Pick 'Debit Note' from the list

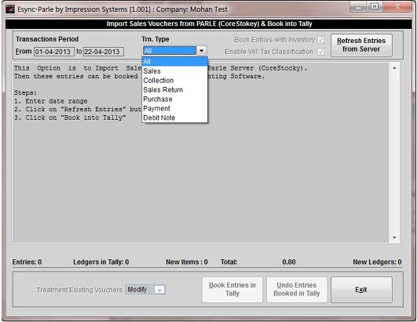point(174,118)
